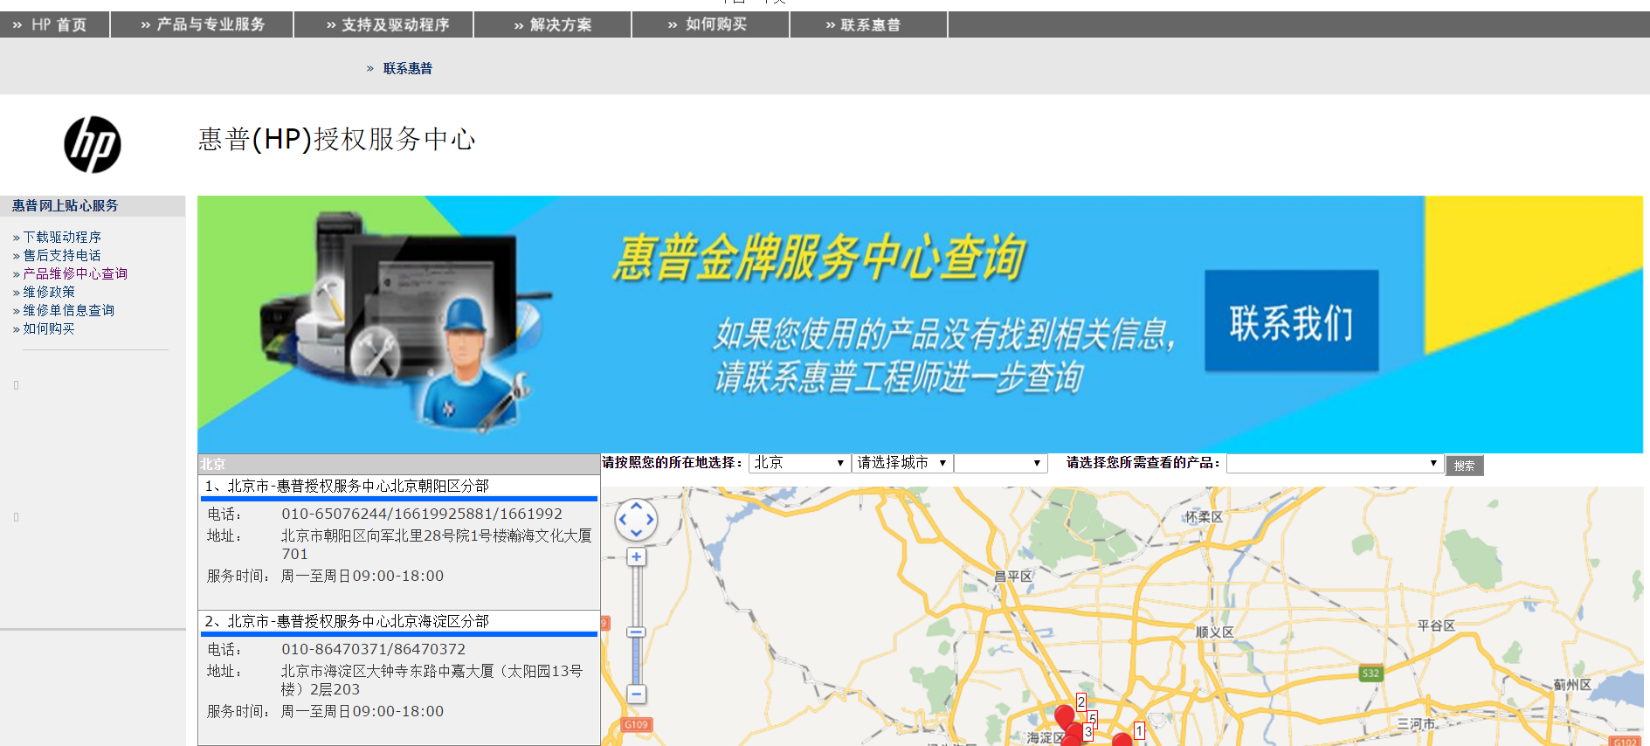Screen dimensions: 1650x746
Task: Click the 怀柔区 label on the map
Action: [x=1204, y=517]
